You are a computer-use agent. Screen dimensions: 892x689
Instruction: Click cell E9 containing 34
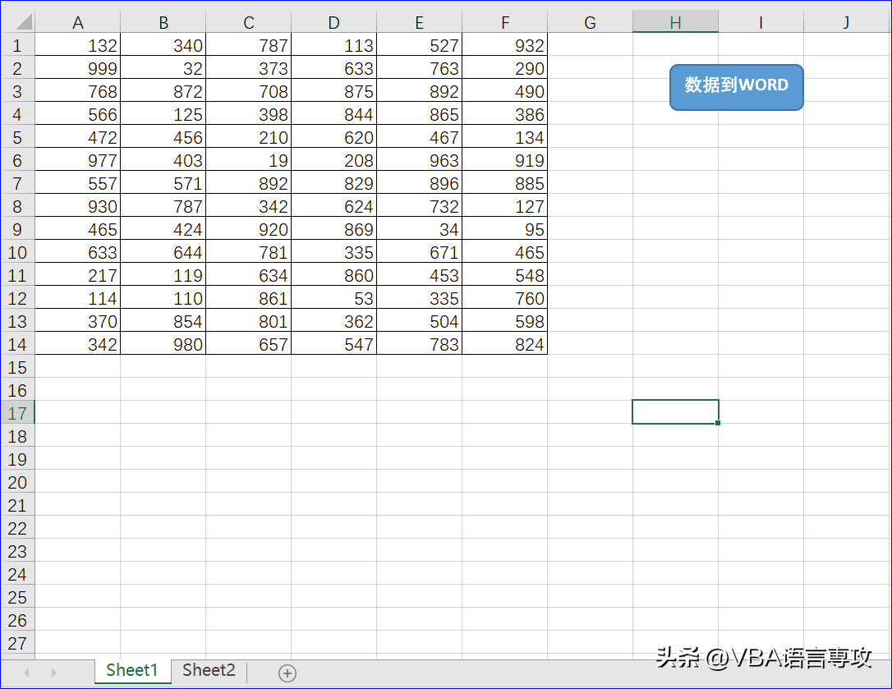(419, 229)
